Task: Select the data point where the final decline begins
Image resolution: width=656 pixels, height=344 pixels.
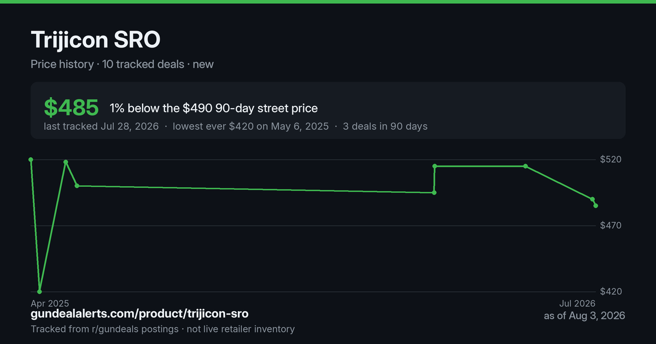Action: pos(525,166)
